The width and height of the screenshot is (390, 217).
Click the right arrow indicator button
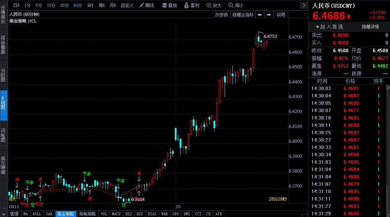coord(269,15)
